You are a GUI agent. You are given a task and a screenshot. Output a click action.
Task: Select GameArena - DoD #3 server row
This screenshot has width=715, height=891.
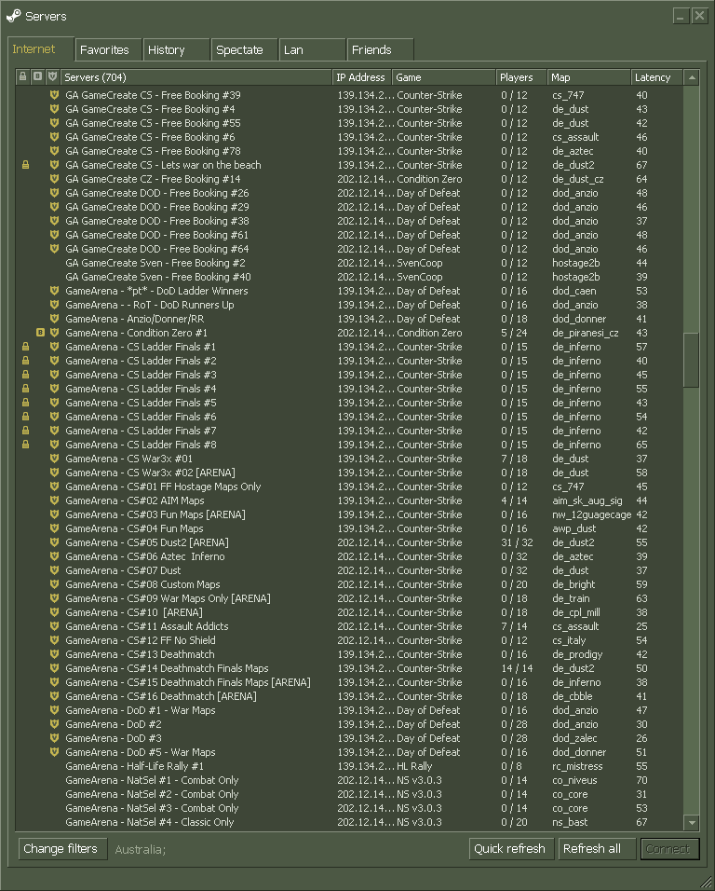[349, 737]
